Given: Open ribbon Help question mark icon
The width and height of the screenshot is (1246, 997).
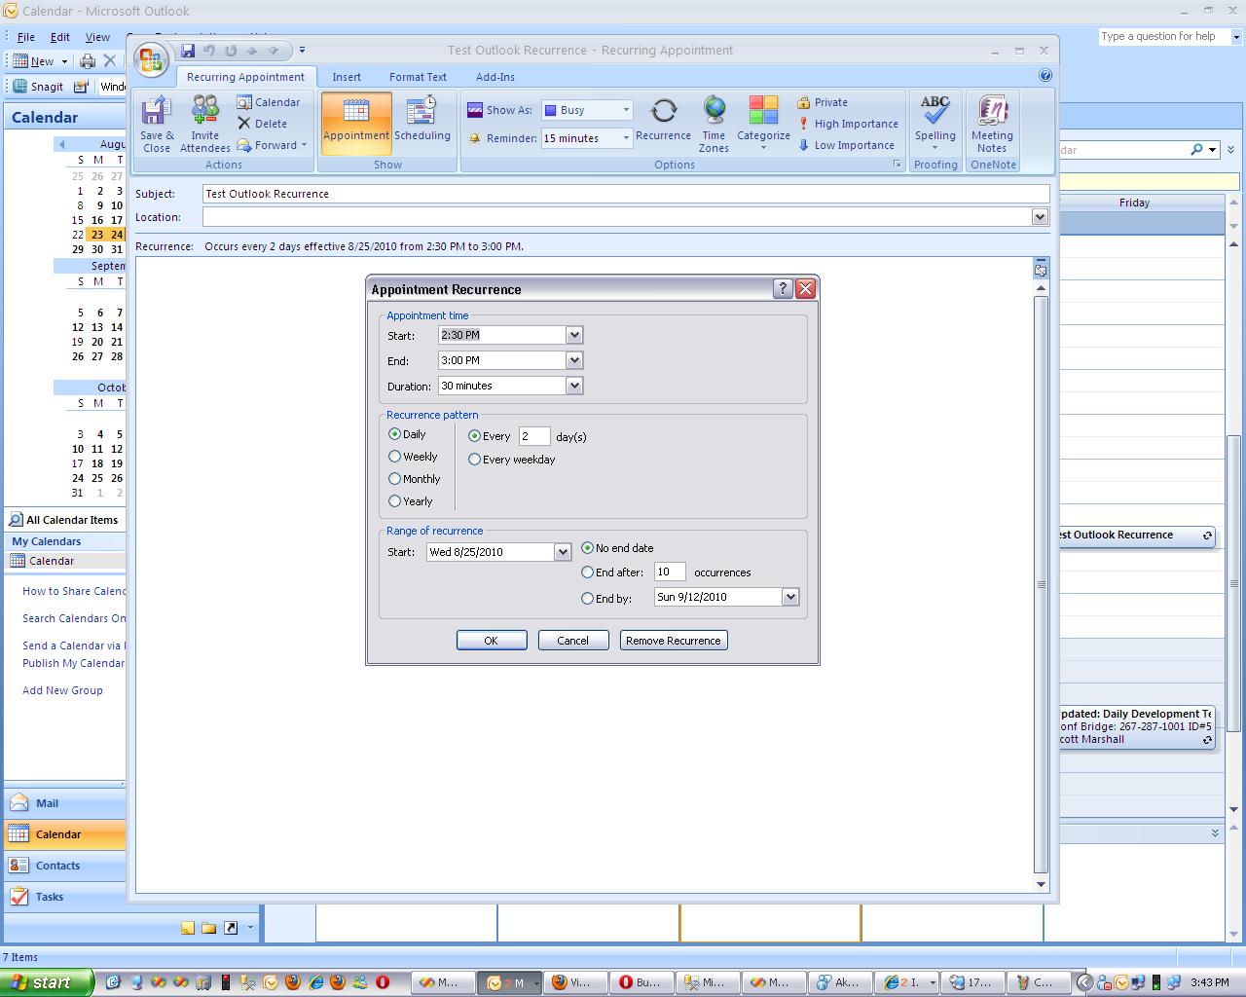Looking at the screenshot, I should (1045, 76).
